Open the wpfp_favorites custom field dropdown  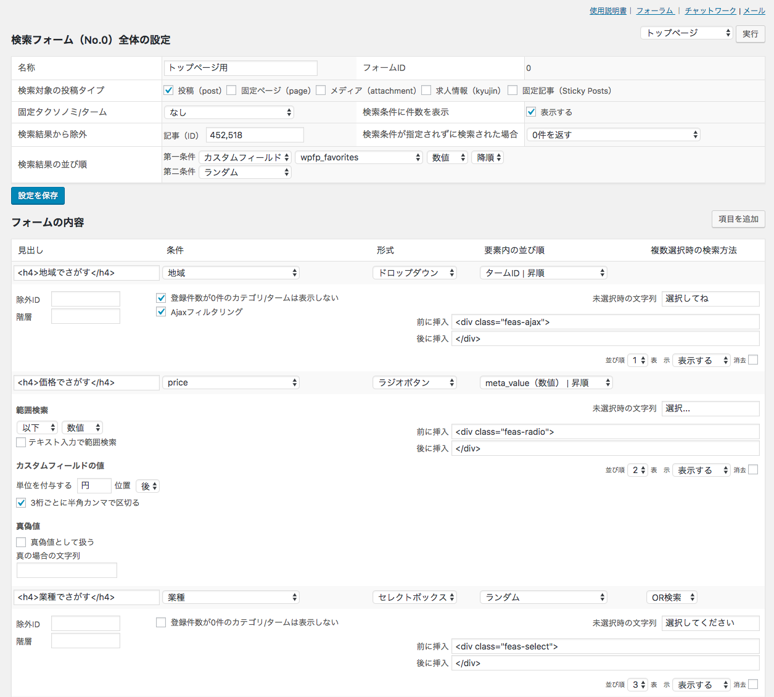click(x=359, y=157)
